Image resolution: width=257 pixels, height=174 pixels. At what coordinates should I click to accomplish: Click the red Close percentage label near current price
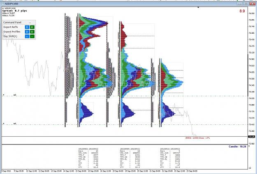(x=197, y=138)
